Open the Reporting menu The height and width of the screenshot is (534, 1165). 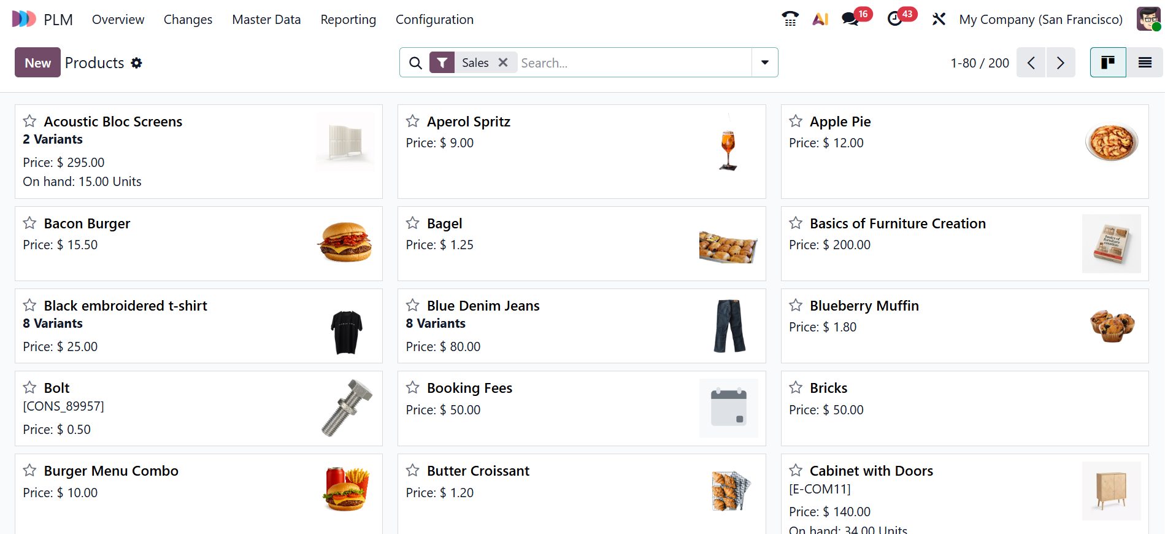348,20
